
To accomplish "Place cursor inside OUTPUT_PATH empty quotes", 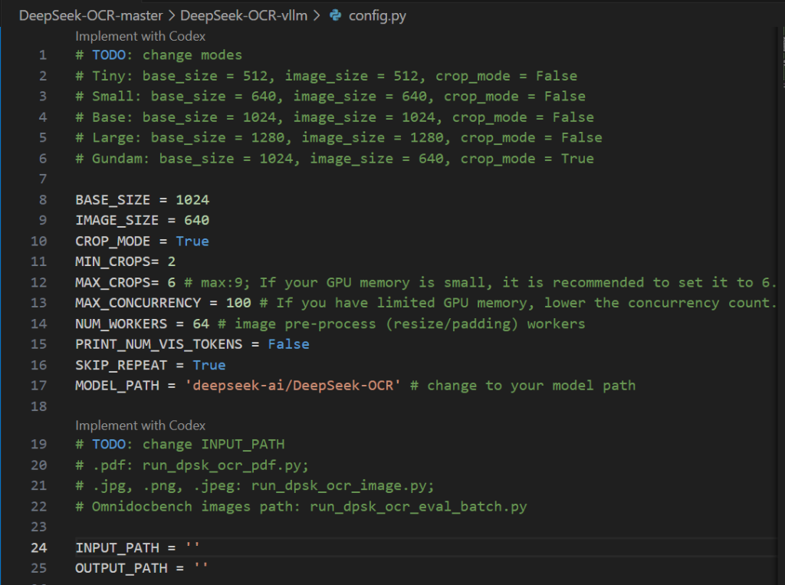I will point(201,568).
